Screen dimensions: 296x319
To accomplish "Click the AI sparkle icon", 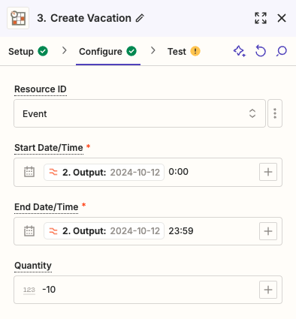I will coord(240,51).
